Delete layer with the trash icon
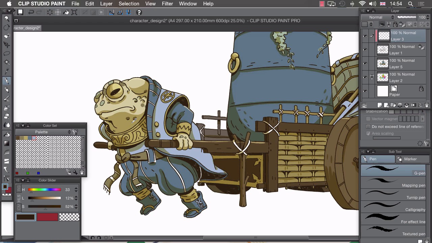The width and height of the screenshot is (432, 243). (427, 105)
